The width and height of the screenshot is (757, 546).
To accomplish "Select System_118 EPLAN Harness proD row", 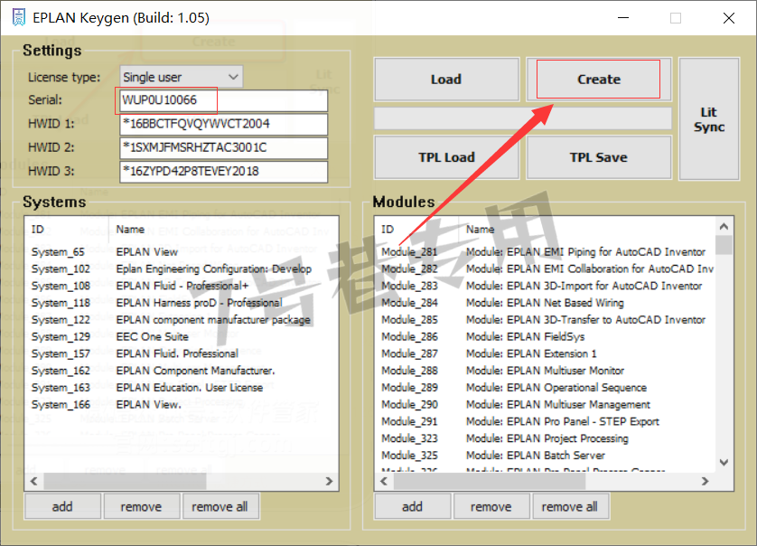I will 182,303.
